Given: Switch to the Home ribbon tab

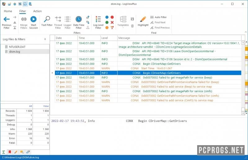Looking at the screenshot, I should (x=8, y=11).
